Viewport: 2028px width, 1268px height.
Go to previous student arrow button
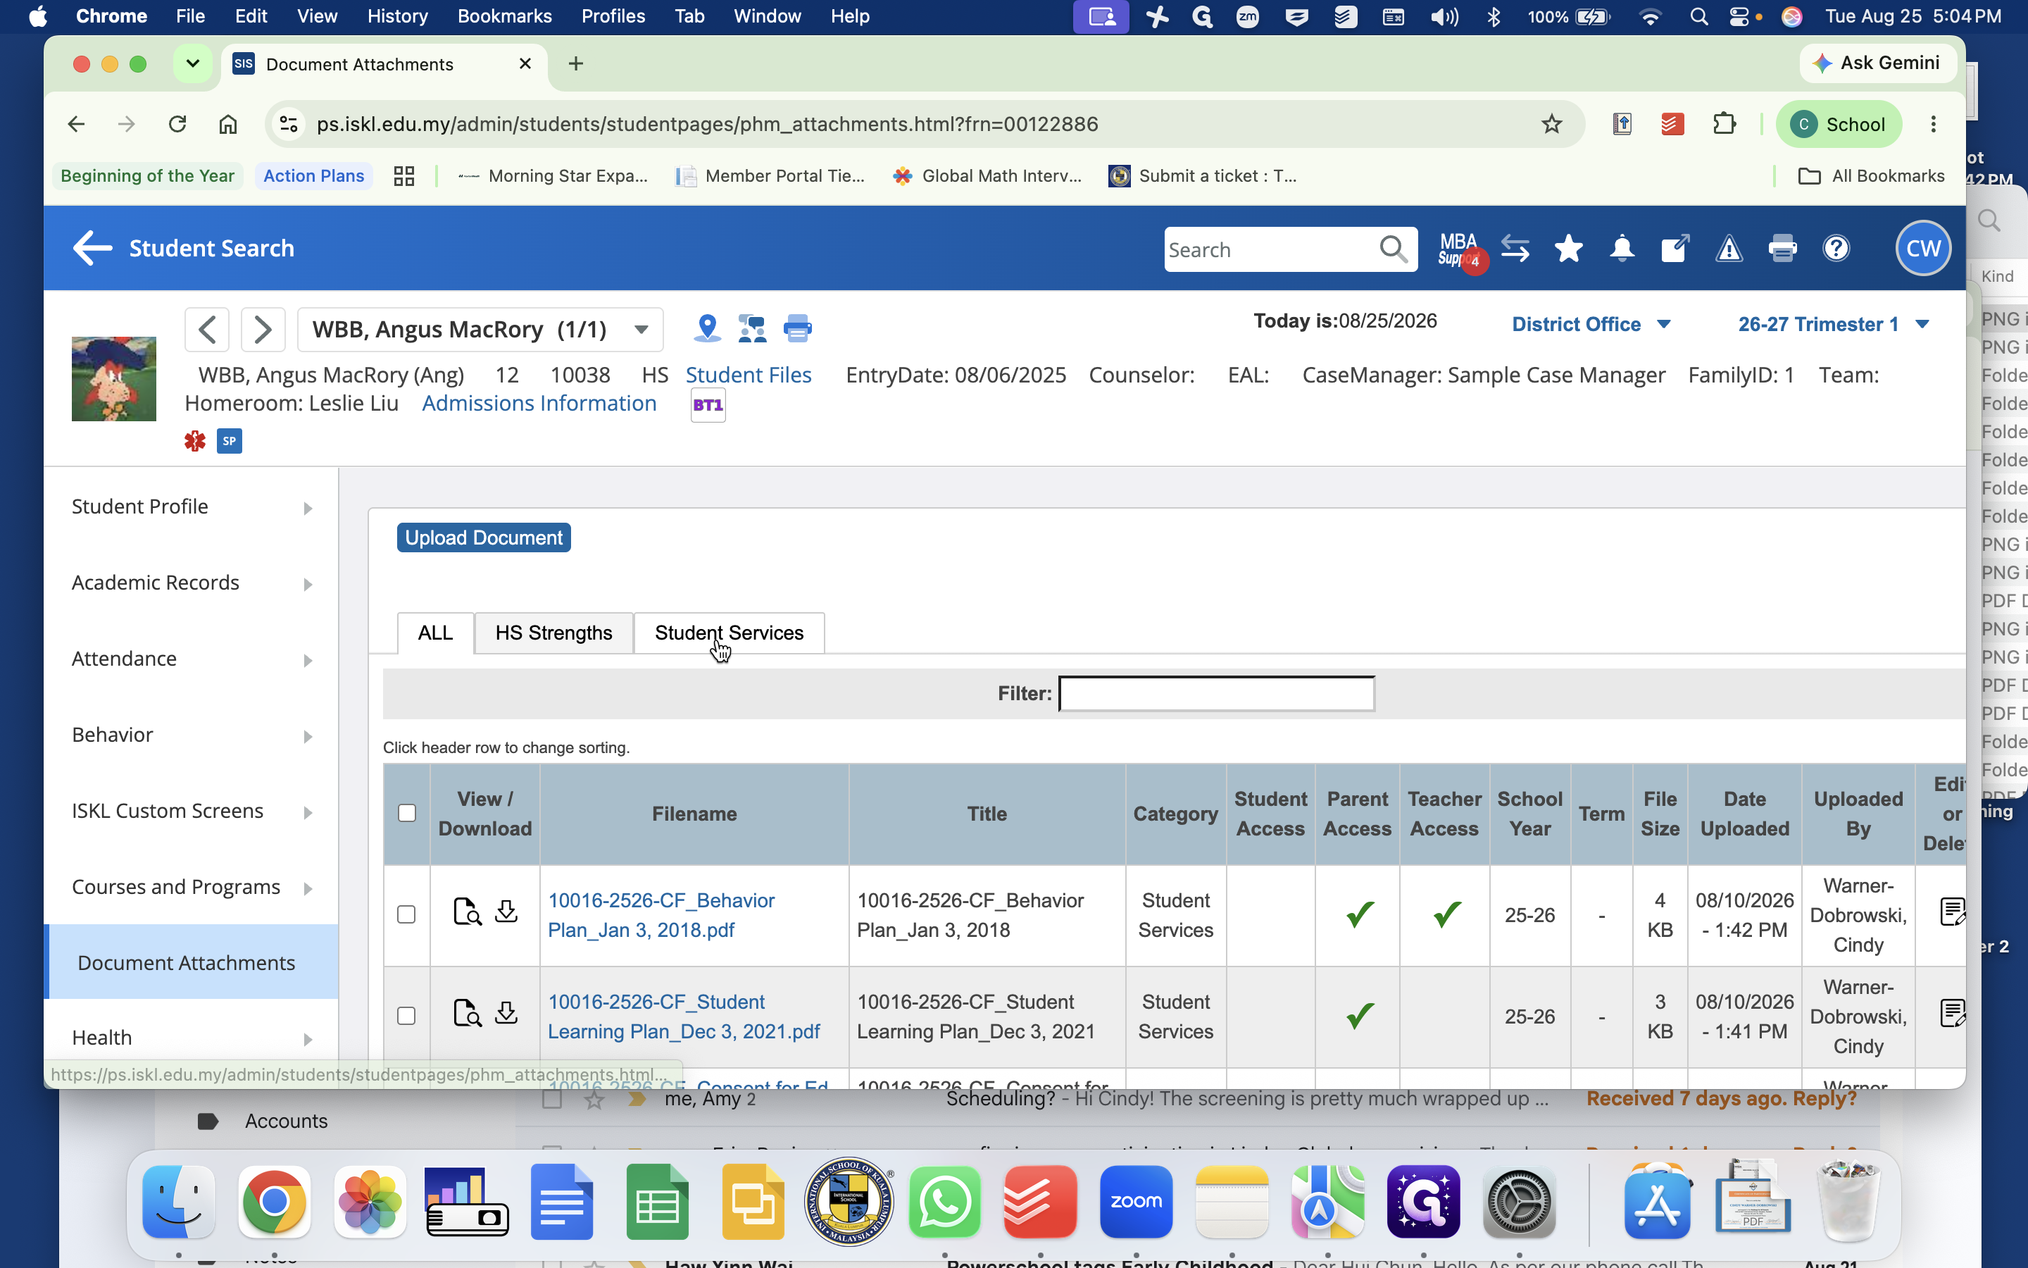tap(207, 330)
